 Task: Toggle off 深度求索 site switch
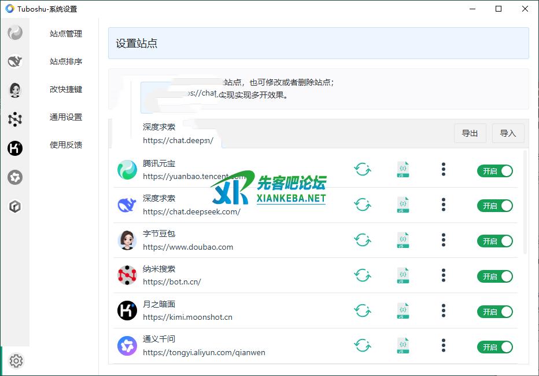click(x=494, y=206)
